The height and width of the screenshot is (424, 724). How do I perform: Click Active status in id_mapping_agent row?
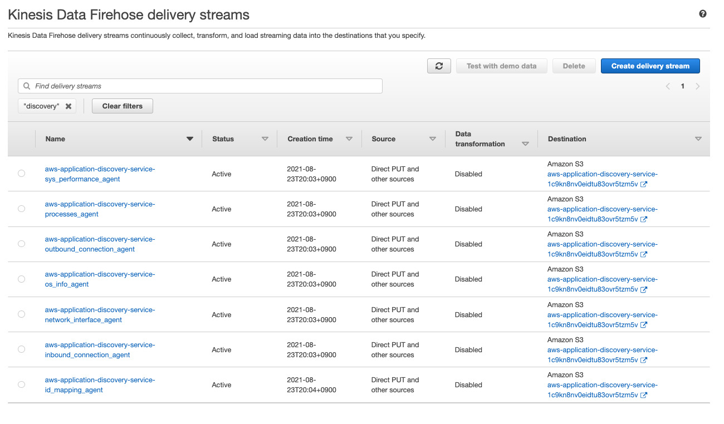[221, 385]
